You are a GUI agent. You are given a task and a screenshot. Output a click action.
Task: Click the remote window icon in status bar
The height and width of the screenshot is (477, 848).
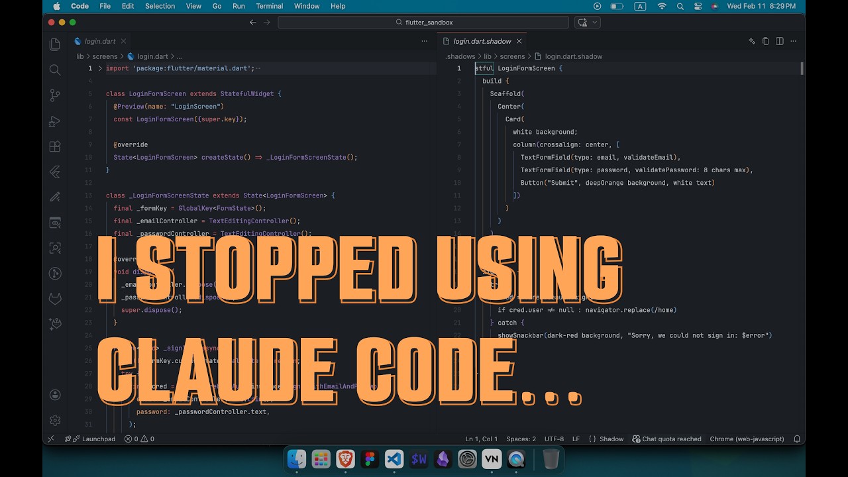pos(51,439)
